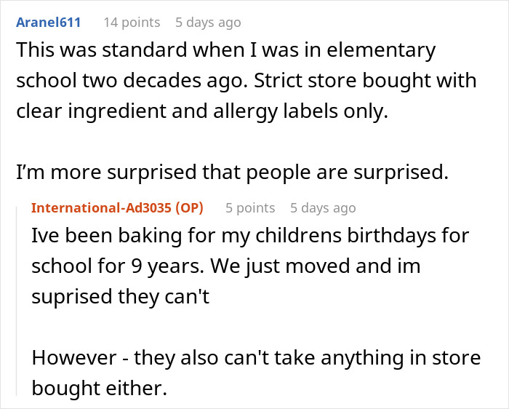Click the line "This was standard when I was in elementary"
Screen dimensions: 509x409
[225, 51]
